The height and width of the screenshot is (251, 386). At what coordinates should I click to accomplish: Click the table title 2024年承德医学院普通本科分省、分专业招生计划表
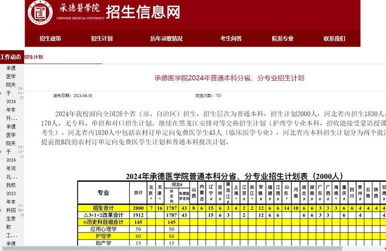(235, 176)
